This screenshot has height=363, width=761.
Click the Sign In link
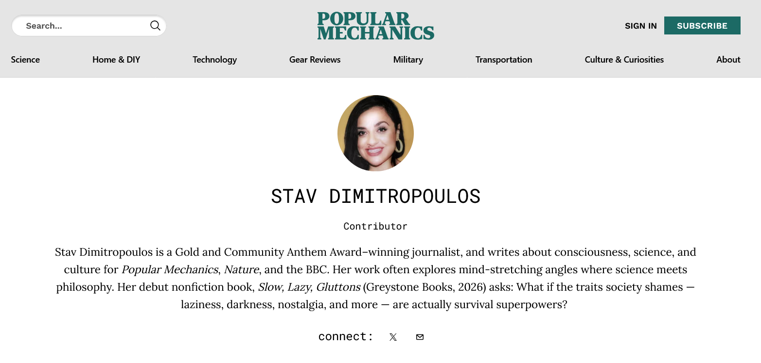click(641, 26)
